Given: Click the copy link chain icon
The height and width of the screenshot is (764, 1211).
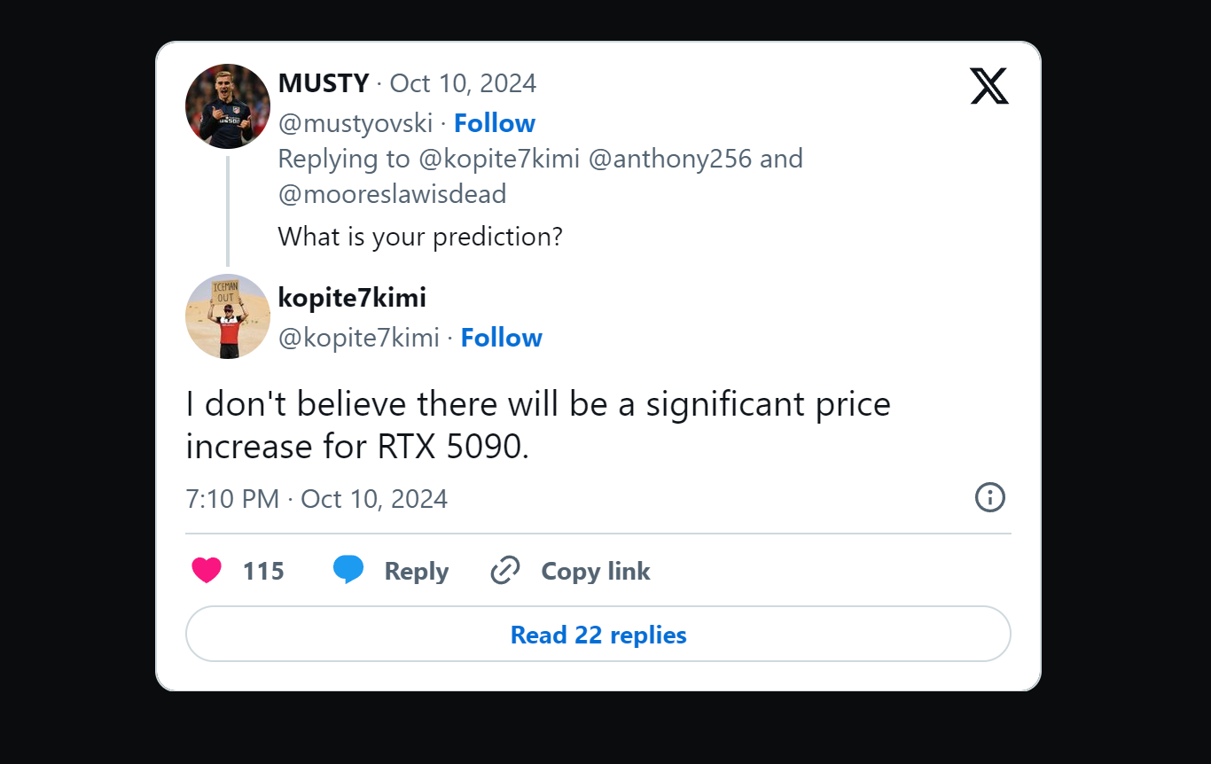Looking at the screenshot, I should (504, 571).
